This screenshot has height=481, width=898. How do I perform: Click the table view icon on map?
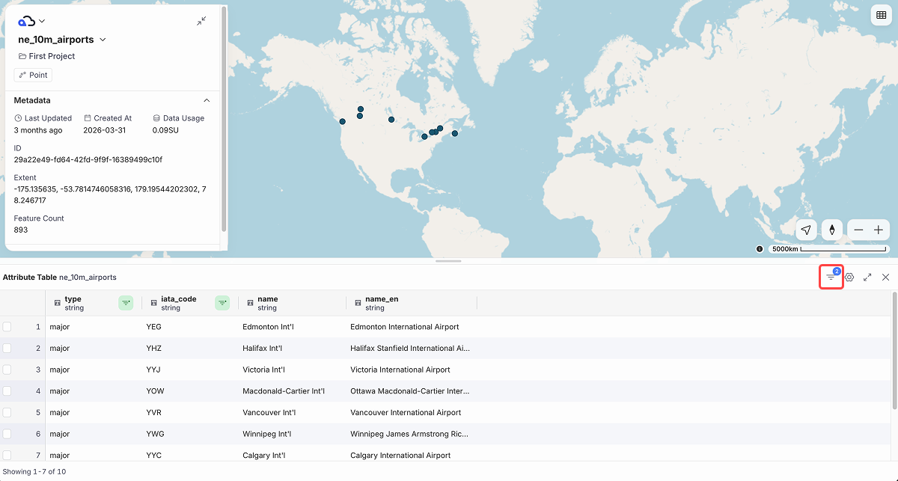click(880, 16)
